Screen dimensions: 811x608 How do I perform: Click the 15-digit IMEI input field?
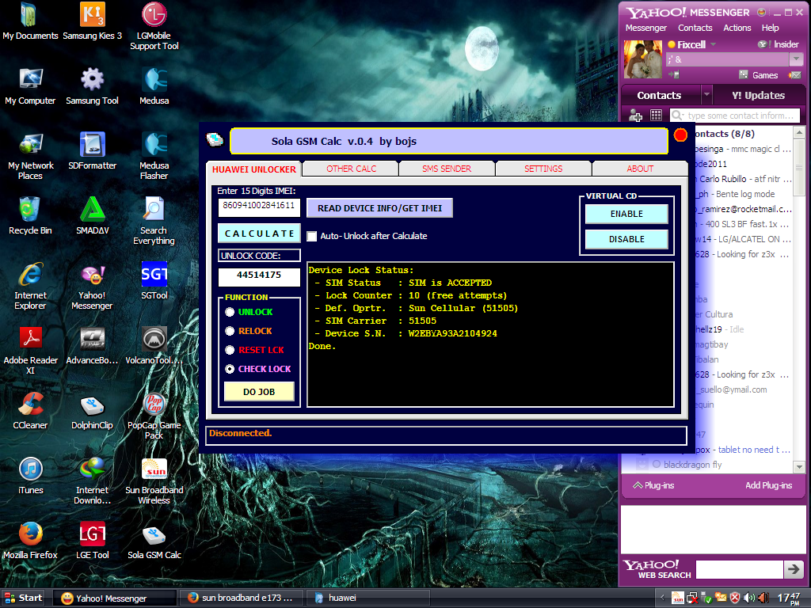(x=259, y=206)
